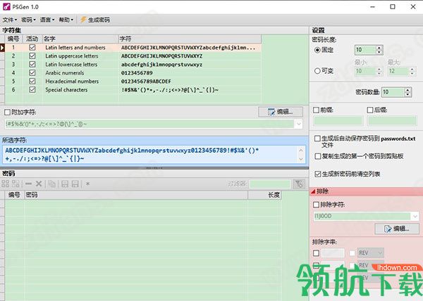Expand the additional characters combo box arrow
The height and width of the screenshot is (301, 423).
click(x=299, y=124)
